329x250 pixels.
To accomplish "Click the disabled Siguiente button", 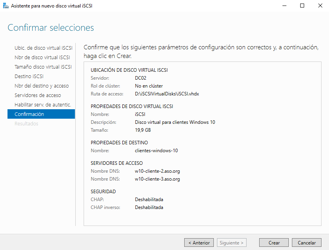I will point(232,243).
